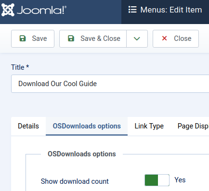The image size is (209, 191).
Task: Toggle the Show download count switch
Action: (157, 180)
